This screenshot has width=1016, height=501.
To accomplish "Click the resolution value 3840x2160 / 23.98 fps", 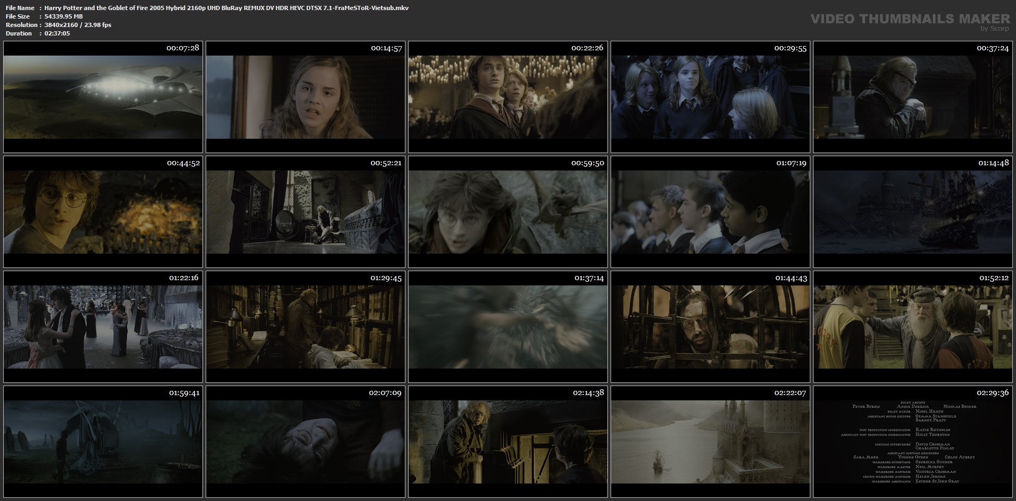I will pyautogui.click(x=78, y=25).
